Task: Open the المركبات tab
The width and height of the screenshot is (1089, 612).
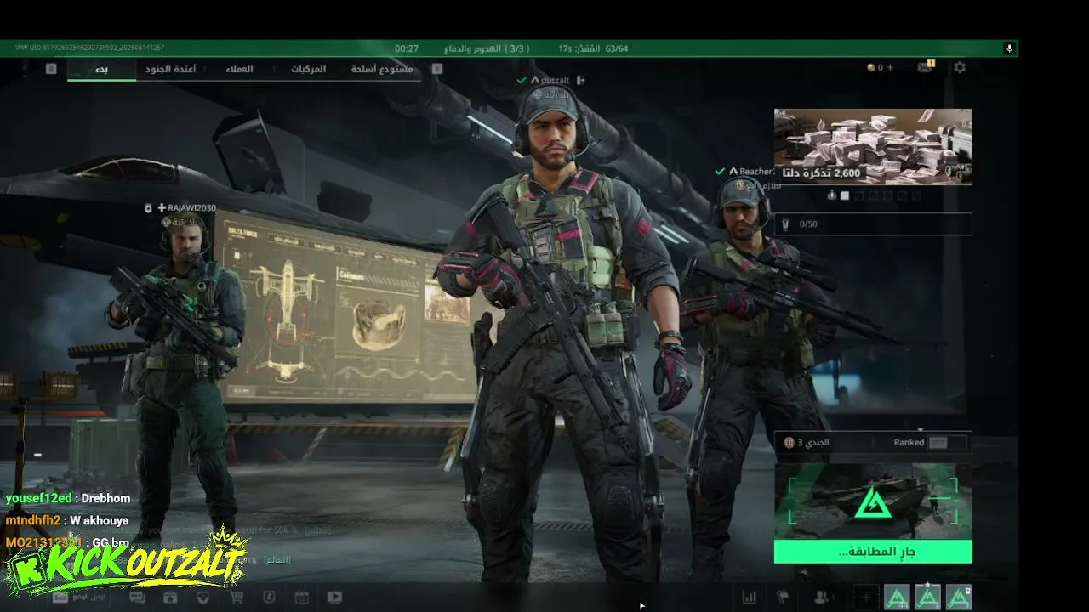Action: [x=308, y=69]
